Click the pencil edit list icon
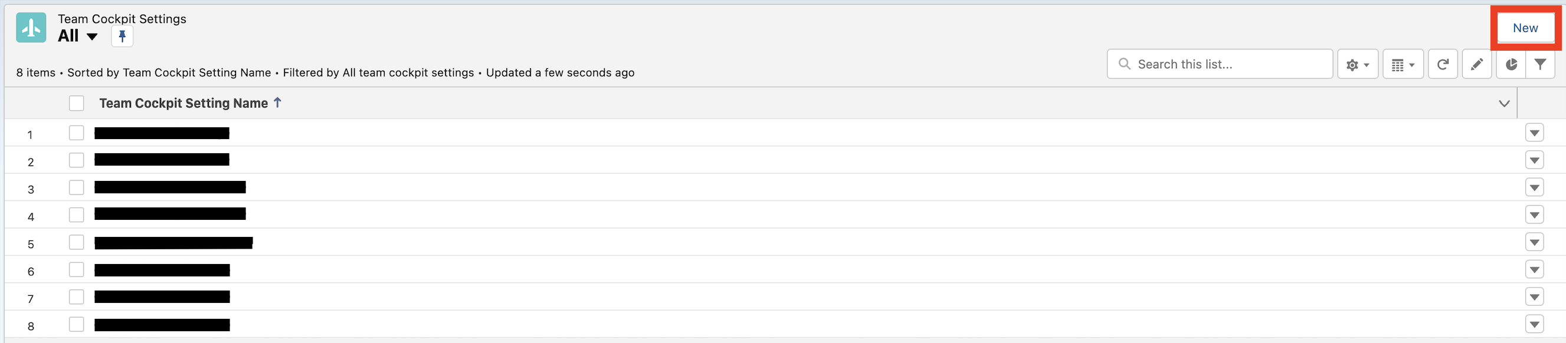The height and width of the screenshot is (343, 1566). [1476, 64]
